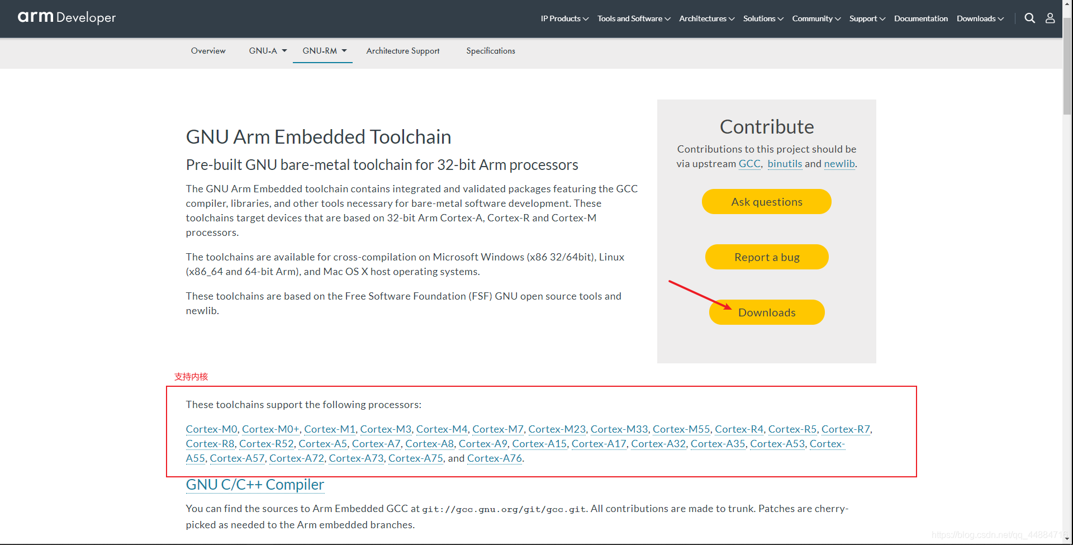The height and width of the screenshot is (545, 1073).
Task: Open the Cortex-A57 processor link
Action: [237, 458]
